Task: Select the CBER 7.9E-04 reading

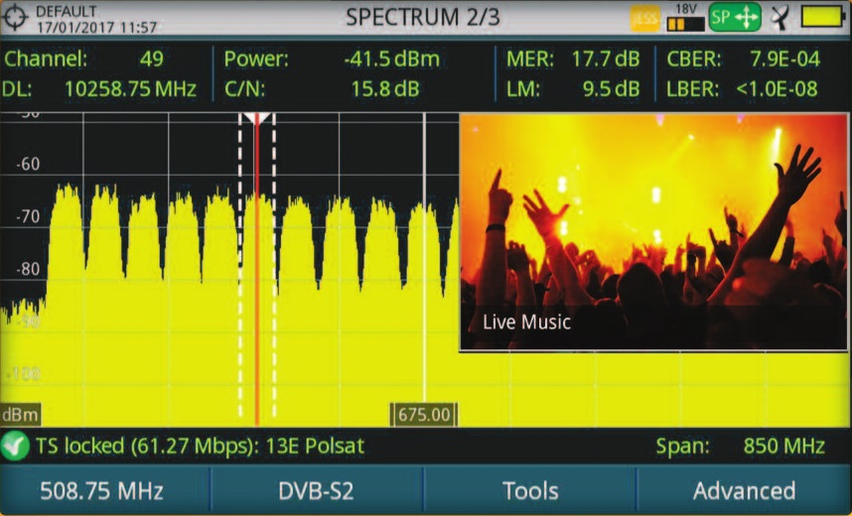Action: (784, 59)
